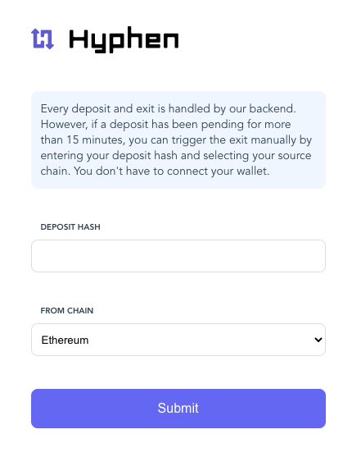Viewport: 352px width, 457px height.
Task: Click the word 'chain.' starting last notice line
Action: [x=56, y=171]
